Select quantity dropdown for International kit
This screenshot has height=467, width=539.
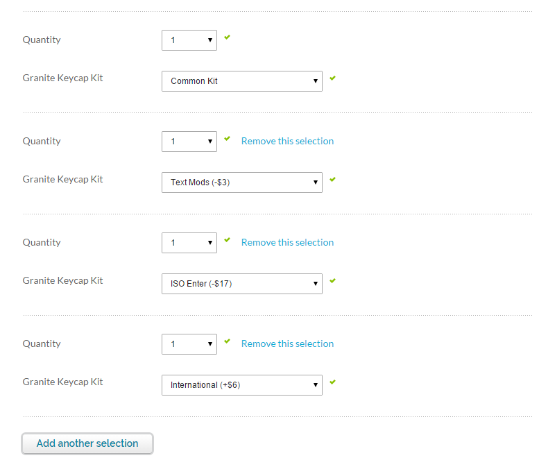tap(189, 344)
